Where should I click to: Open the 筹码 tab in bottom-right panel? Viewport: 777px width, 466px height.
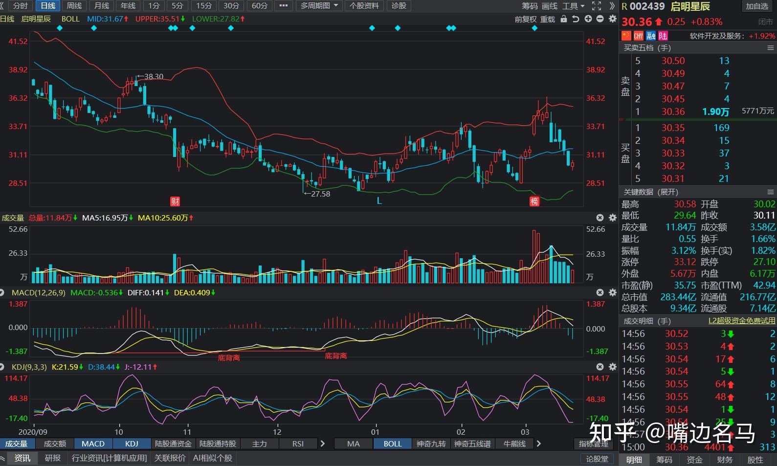click(x=664, y=460)
